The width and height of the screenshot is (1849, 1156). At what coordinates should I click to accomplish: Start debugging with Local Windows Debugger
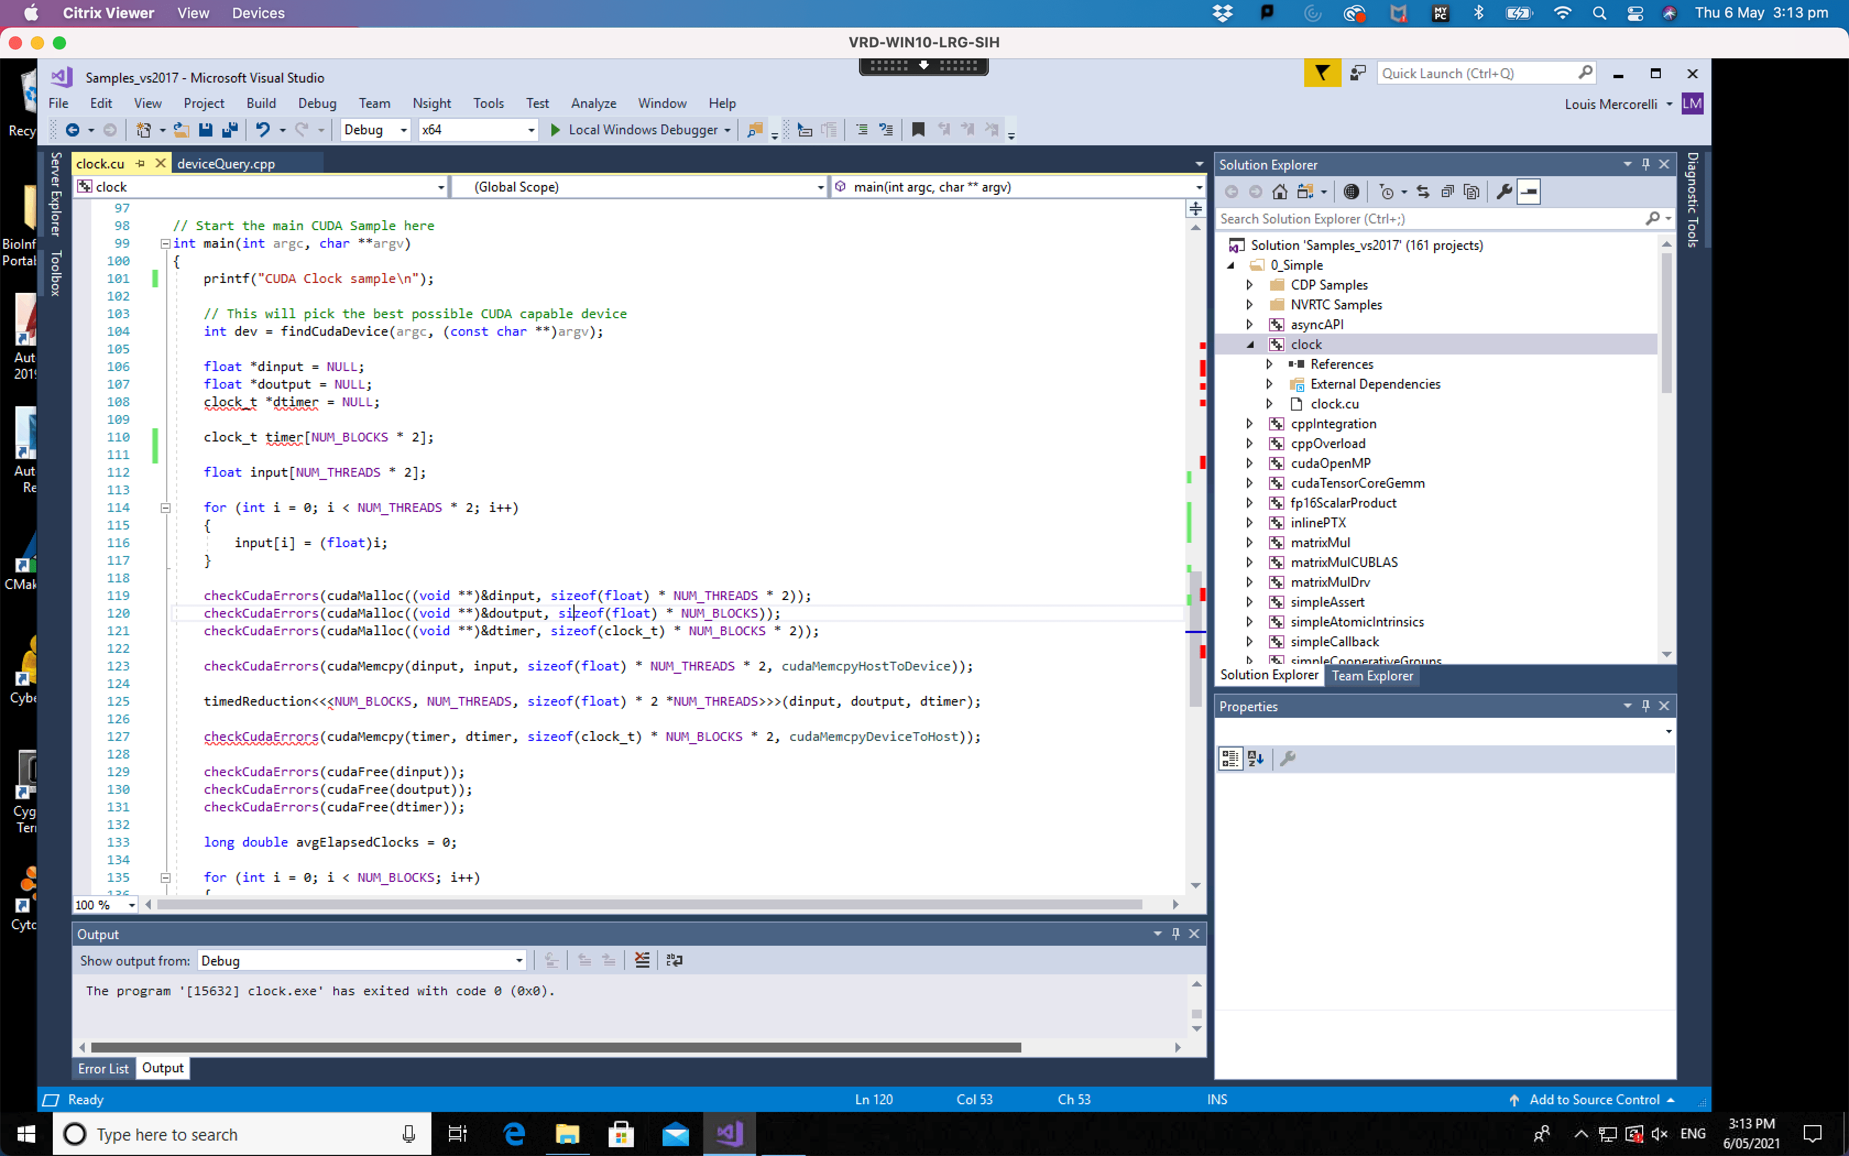click(641, 130)
